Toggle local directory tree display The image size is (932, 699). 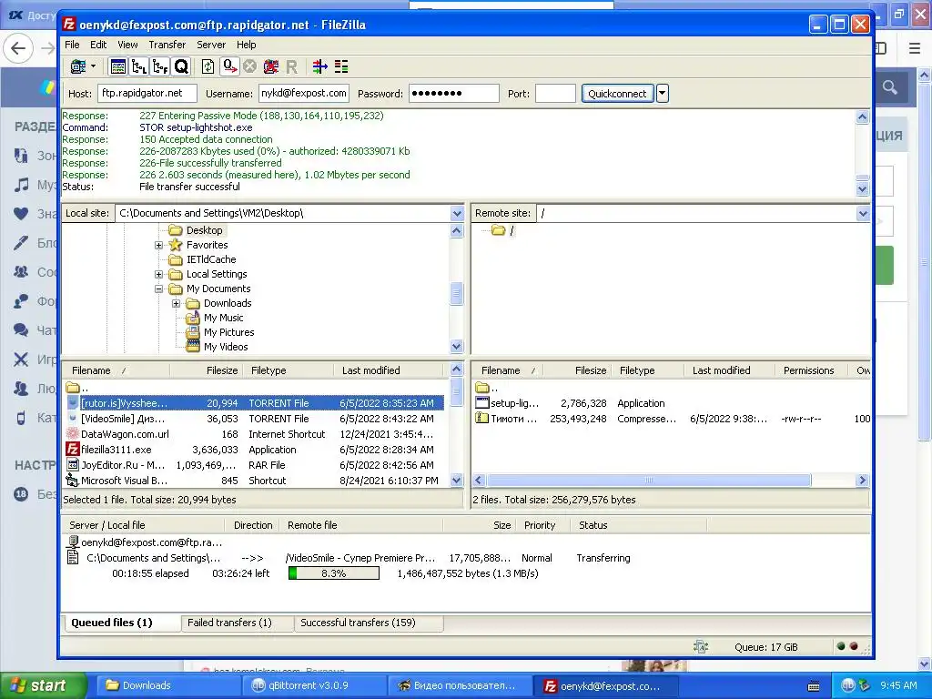point(139,66)
